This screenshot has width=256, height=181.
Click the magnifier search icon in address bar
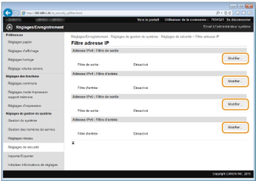point(218,13)
